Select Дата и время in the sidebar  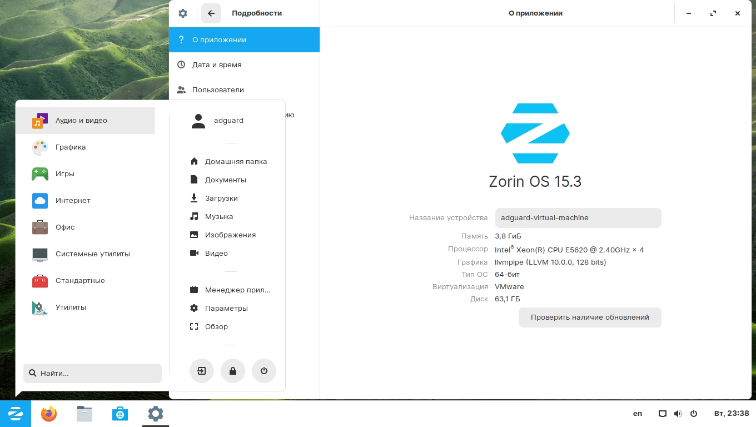(x=245, y=65)
